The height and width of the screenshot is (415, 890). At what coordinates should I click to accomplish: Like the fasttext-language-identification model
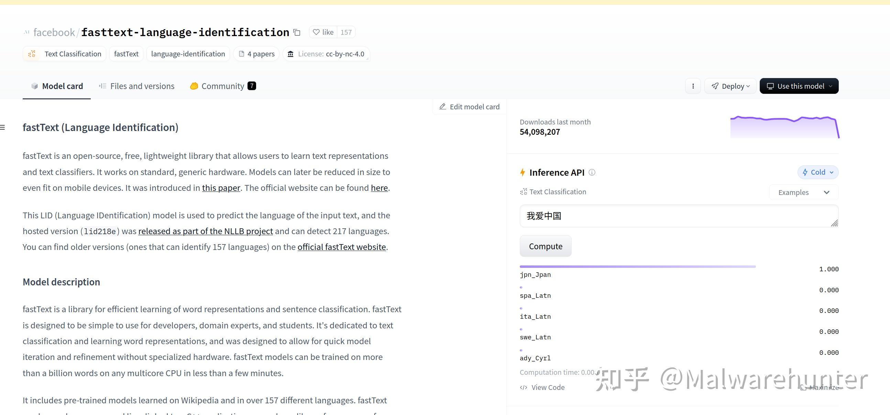(322, 32)
